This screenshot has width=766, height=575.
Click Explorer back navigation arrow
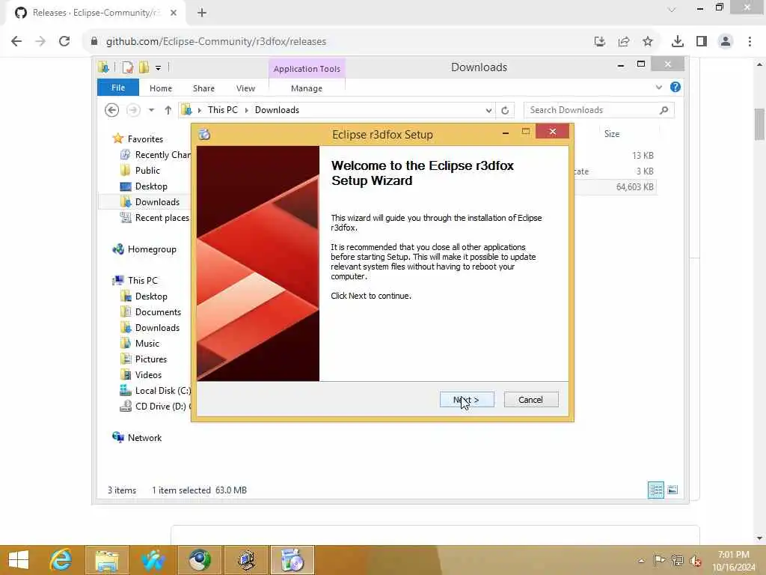pos(112,110)
